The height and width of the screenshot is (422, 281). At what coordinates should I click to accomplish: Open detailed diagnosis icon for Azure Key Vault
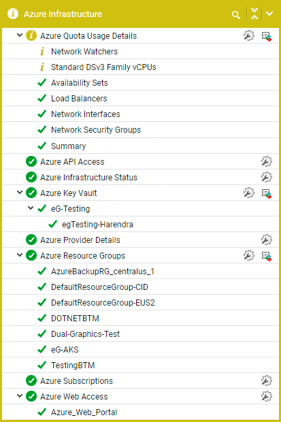click(x=267, y=193)
